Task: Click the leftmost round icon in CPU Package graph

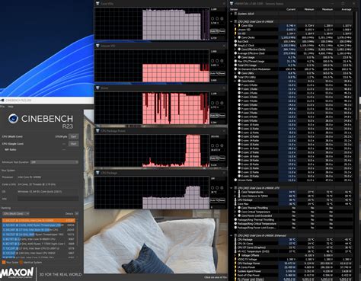Action: click(x=212, y=188)
